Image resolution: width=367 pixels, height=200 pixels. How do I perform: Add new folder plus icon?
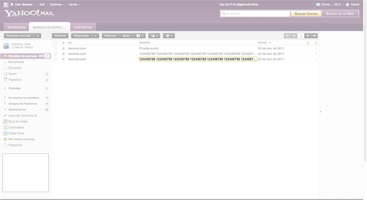[47, 88]
